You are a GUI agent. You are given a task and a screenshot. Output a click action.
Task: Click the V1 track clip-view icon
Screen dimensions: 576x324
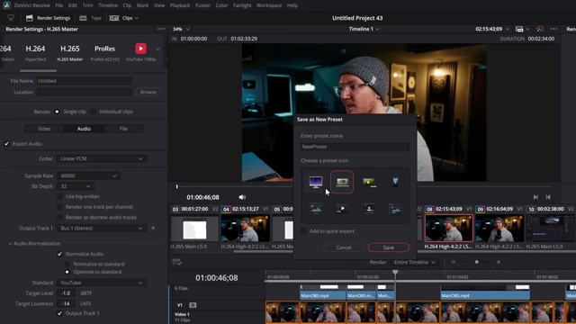(x=193, y=305)
